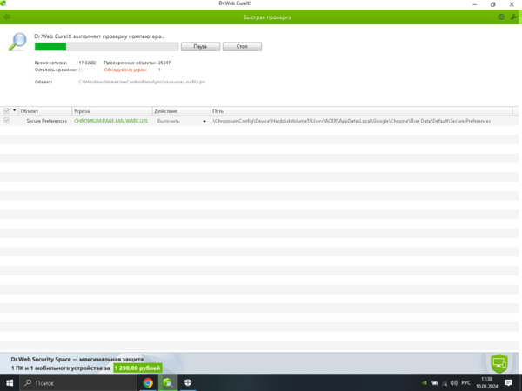
Task: Click Dr.Web CureIt! title bar logo
Action: 3,3
